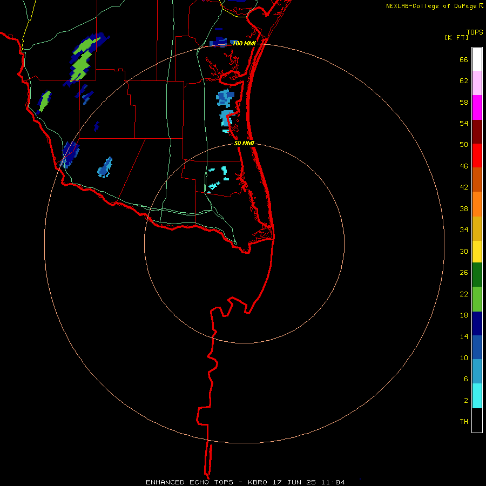This screenshot has height=486, width=486.
Task: Click the "22" legend value
Action: (x=464, y=294)
